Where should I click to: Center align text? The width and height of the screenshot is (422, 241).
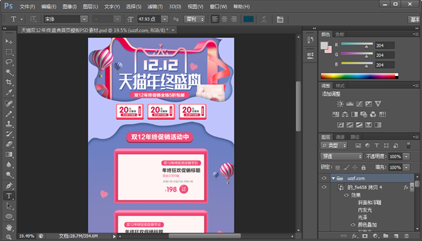[x=224, y=19]
